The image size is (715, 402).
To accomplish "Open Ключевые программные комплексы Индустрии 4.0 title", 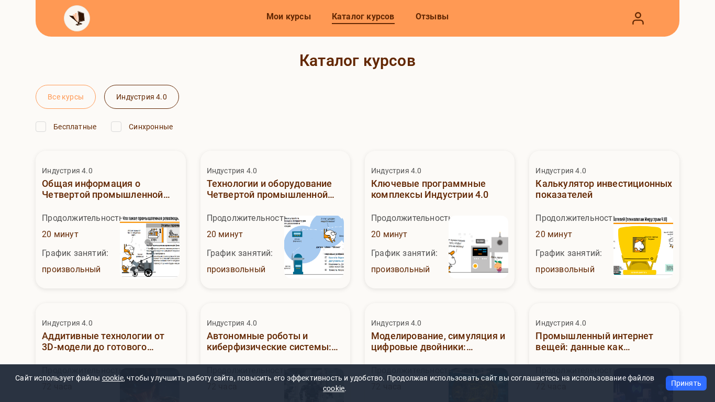I will coord(429,189).
